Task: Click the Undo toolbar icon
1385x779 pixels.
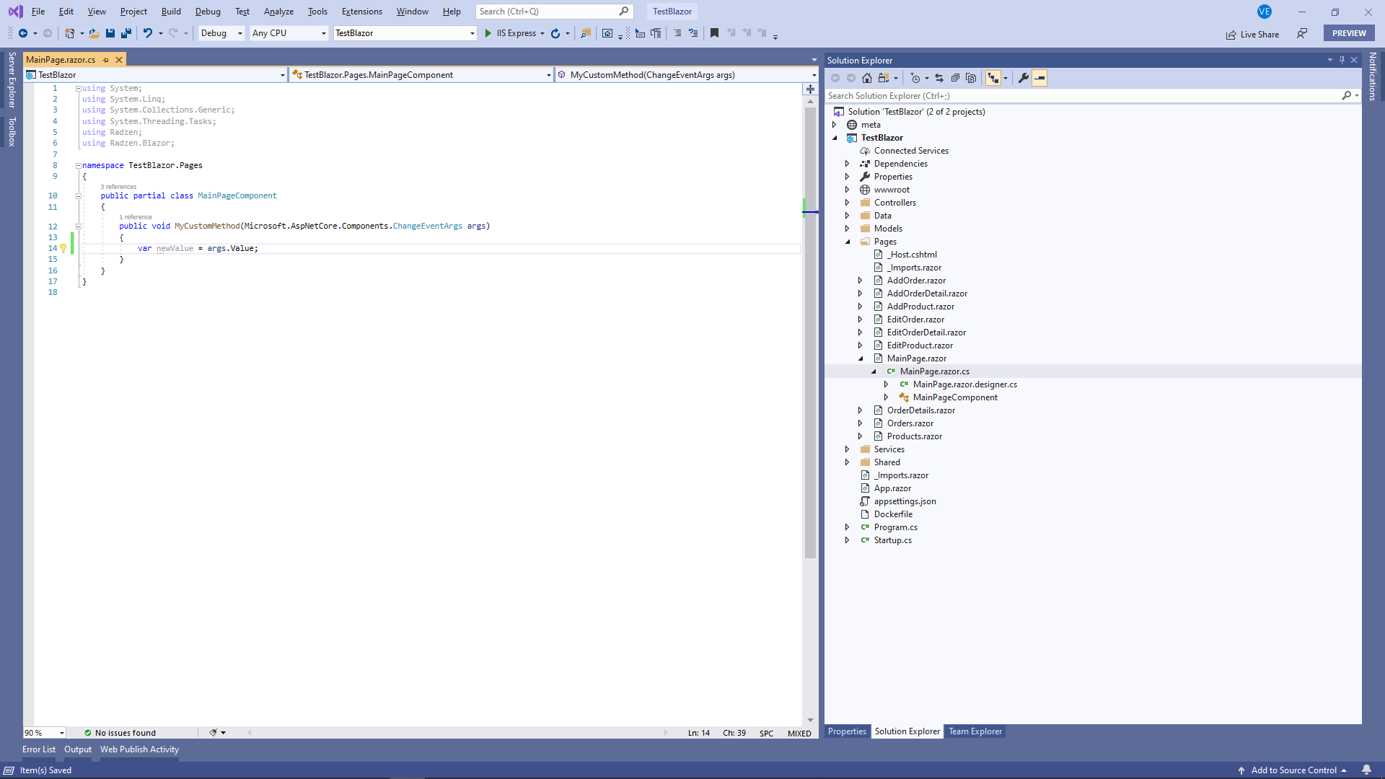Action: pos(147,33)
